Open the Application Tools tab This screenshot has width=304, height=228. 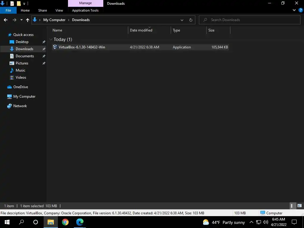(x=85, y=10)
